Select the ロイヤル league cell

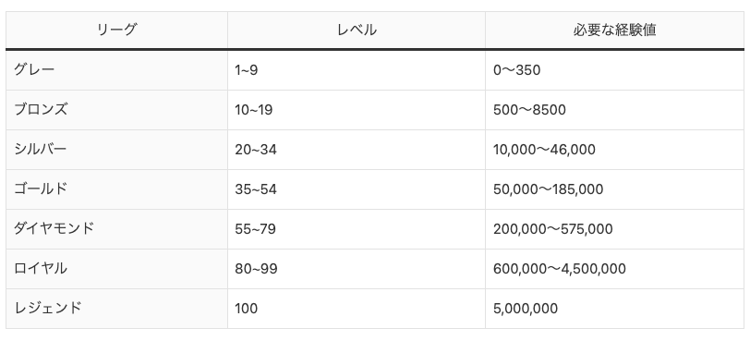click(x=116, y=268)
